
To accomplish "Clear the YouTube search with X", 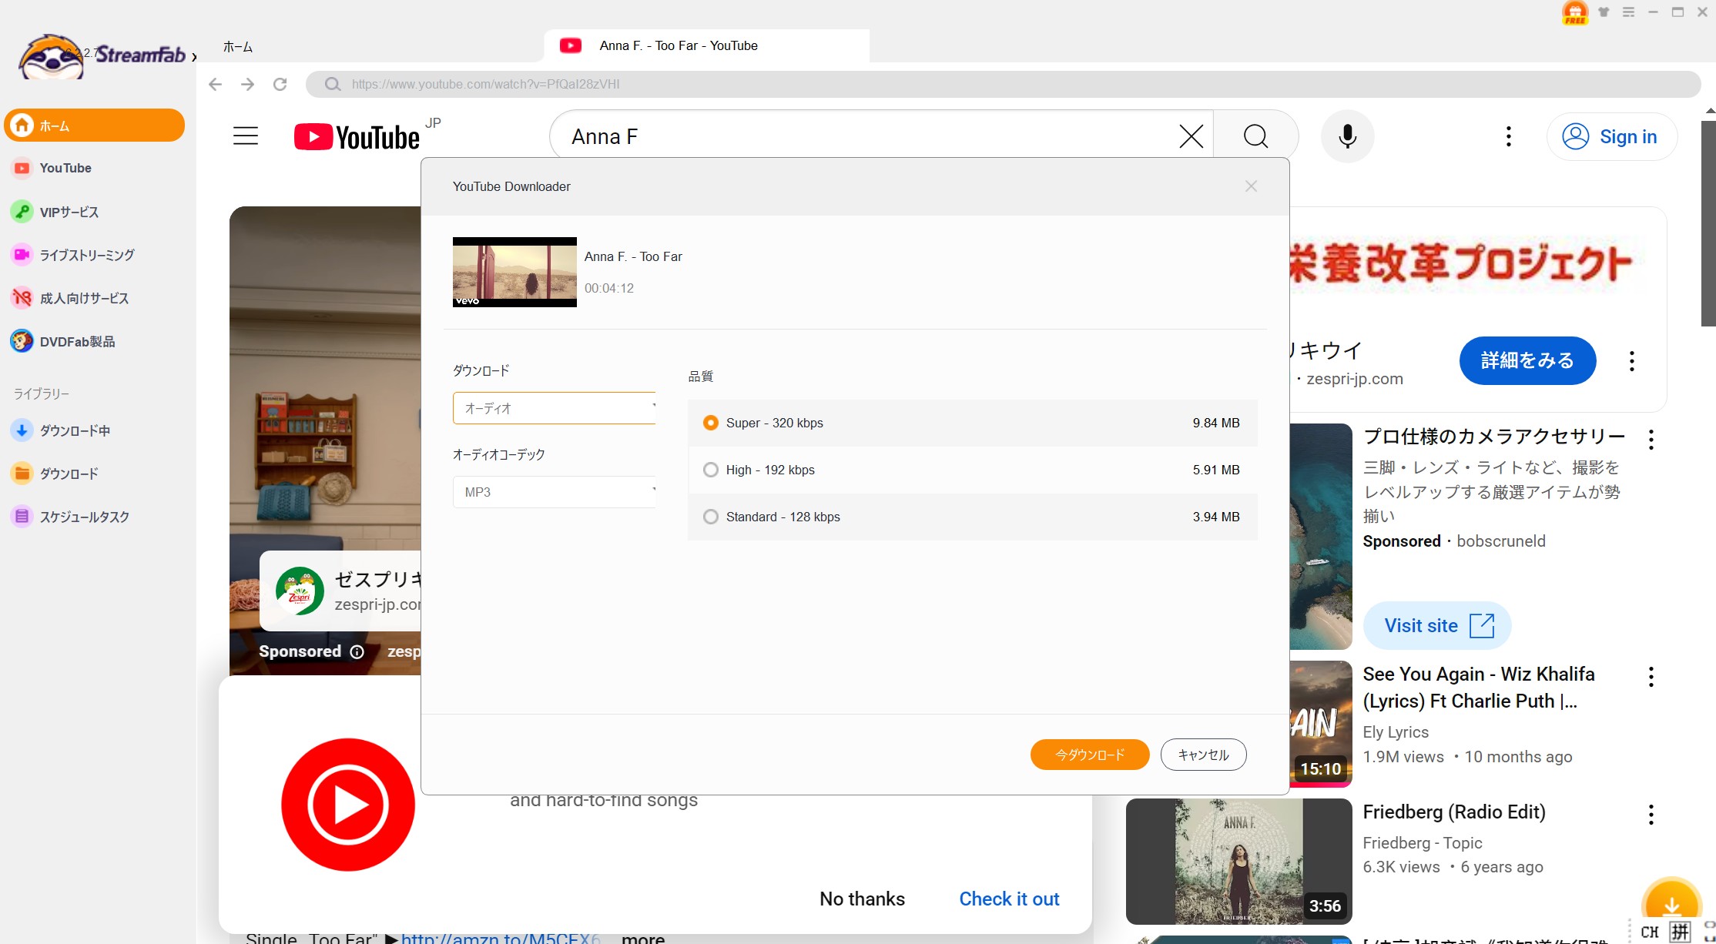I will 1191,136.
